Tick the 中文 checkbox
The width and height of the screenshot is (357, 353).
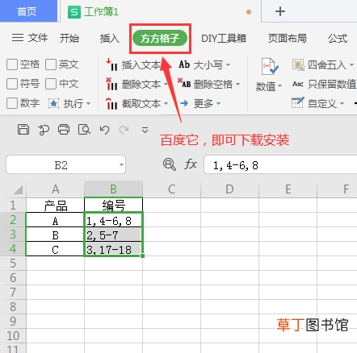[51, 84]
